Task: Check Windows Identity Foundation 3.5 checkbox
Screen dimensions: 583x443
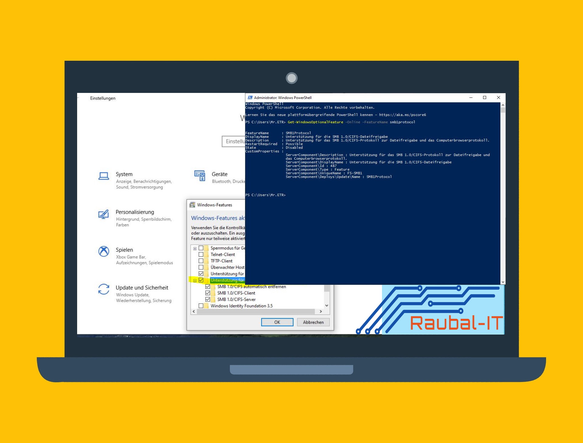Action: tap(201, 306)
